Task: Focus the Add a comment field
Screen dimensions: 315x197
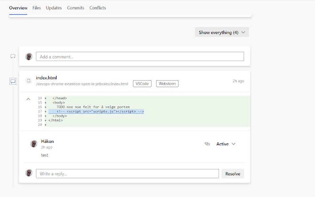Action: pyautogui.click(x=140, y=57)
